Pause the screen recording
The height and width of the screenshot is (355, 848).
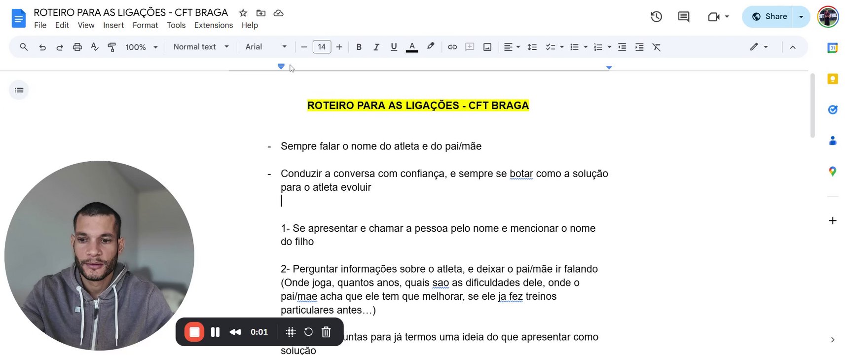pyautogui.click(x=215, y=332)
